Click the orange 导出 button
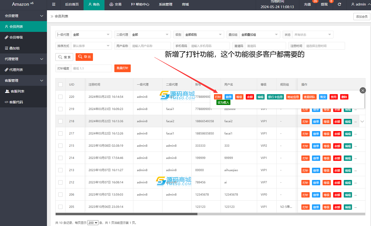Image resolution: width=371 pixels, height=226 pixels. tap(84, 57)
